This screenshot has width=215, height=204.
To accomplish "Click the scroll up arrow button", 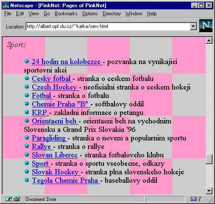I will click(x=209, y=41).
